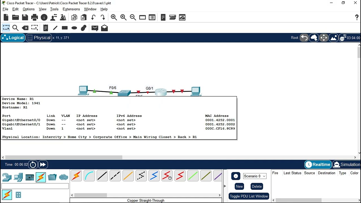Open the Edit menu
361x203 pixels.
pos(16,9)
